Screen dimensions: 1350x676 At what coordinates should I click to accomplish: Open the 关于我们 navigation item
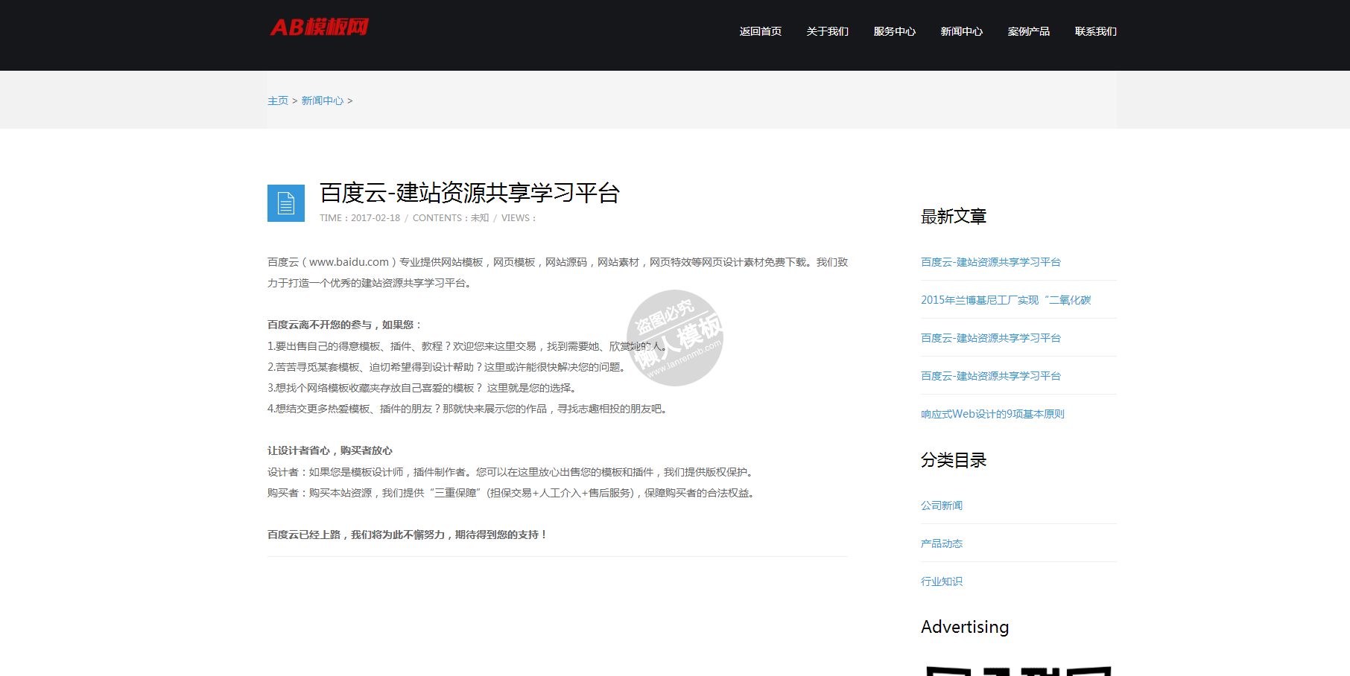point(827,31)
